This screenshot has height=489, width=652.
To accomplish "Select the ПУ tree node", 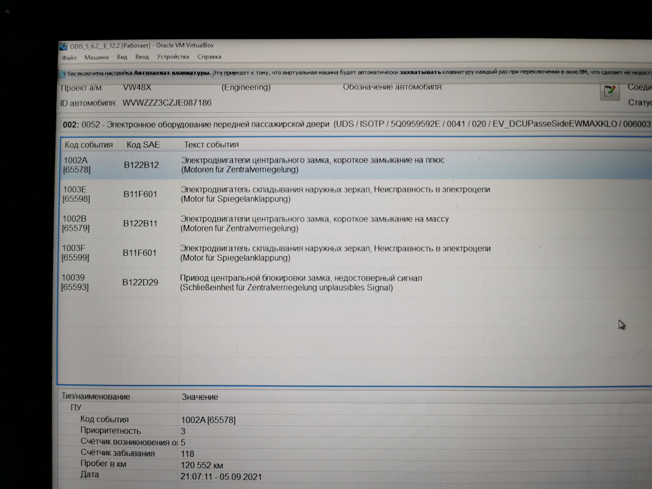I will click(76, 407).
